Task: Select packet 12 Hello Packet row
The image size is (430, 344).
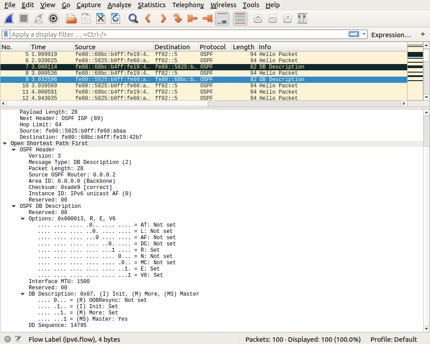Action: coord(203,98)
